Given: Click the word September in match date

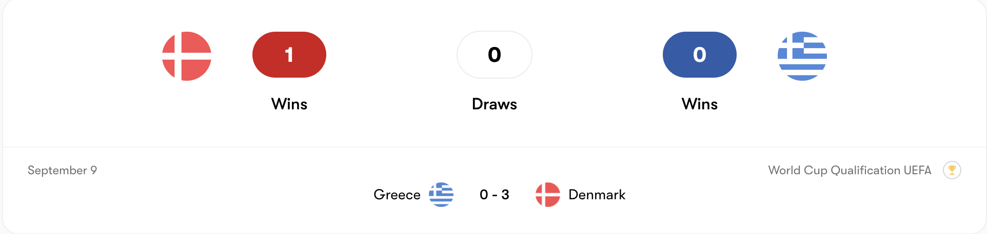Looking at the screenshot, I should coord(57,171).
